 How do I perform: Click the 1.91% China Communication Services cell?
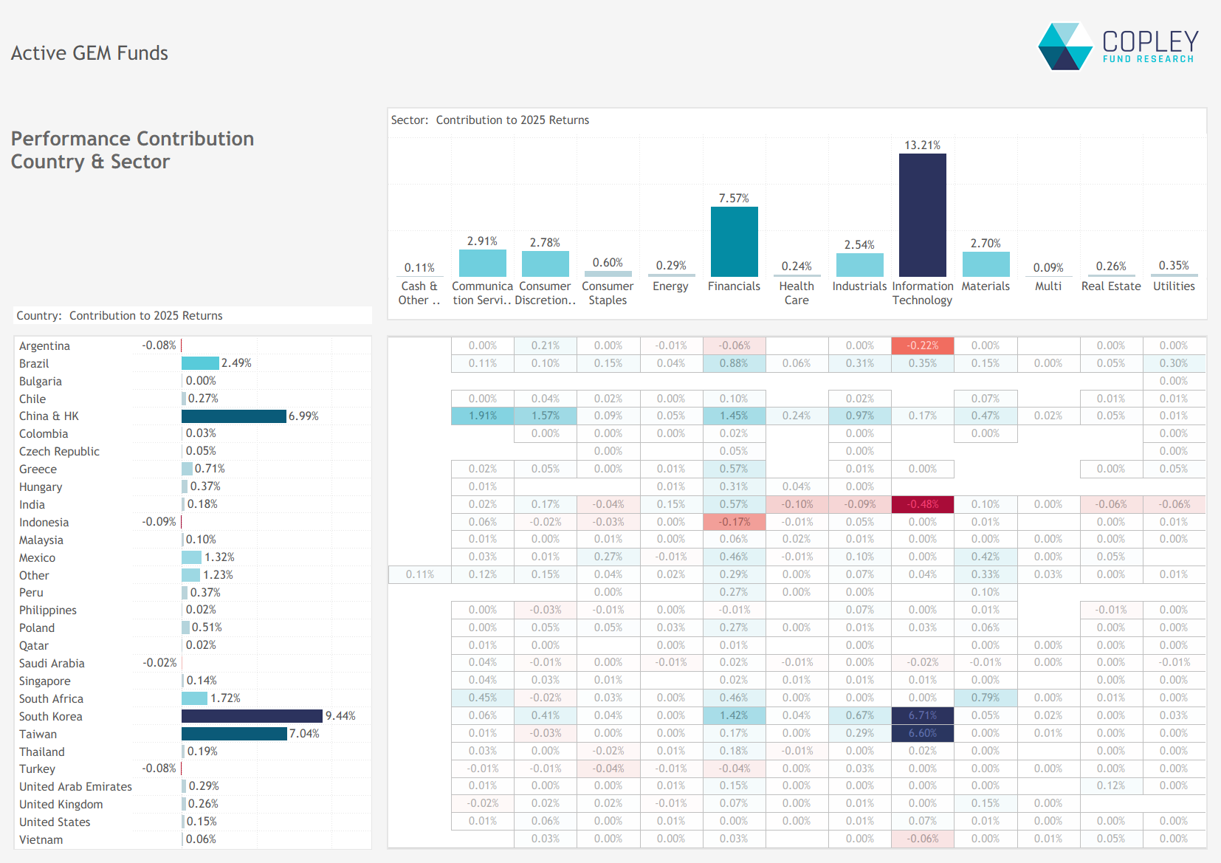pos(482,416)
